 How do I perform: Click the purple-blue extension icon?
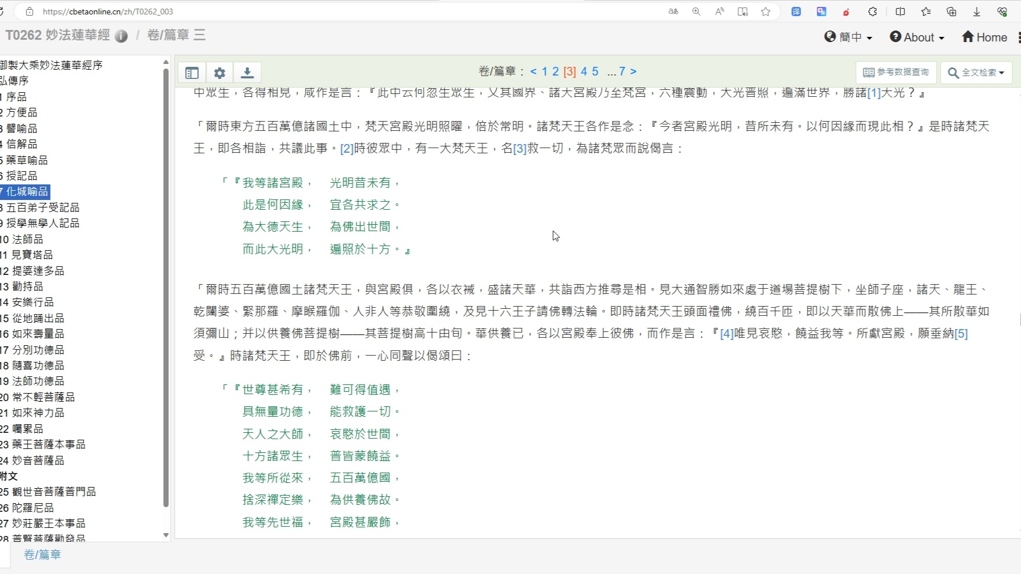tap(821, 12)
